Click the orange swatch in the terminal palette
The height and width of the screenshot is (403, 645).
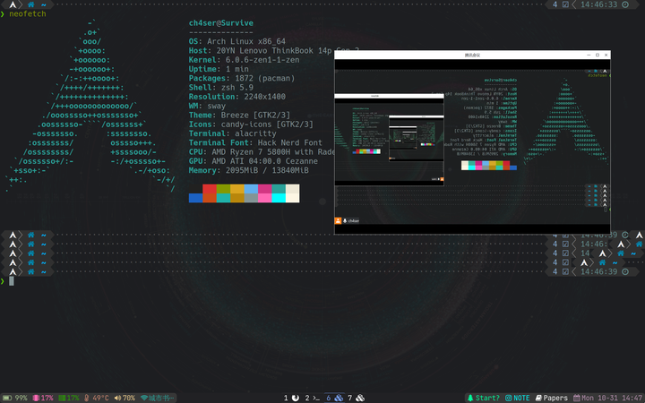click(x=210, y=198)
